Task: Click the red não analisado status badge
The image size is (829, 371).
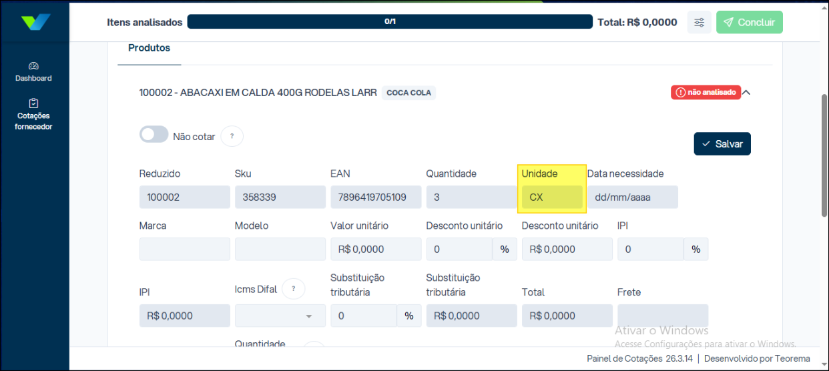Action: pos(706,93)
